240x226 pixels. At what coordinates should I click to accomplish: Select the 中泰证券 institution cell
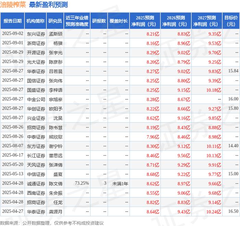(x=36, y=137)
